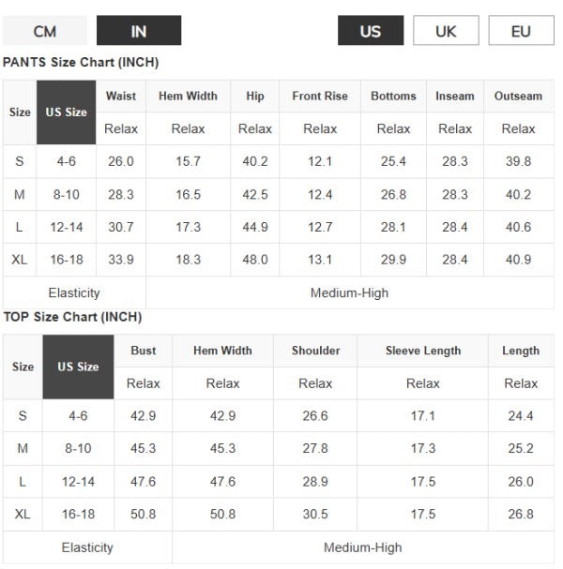This screenshot has width=563, height=569.
Task: Click US Size header in top chart
Action: pos(78,367)
